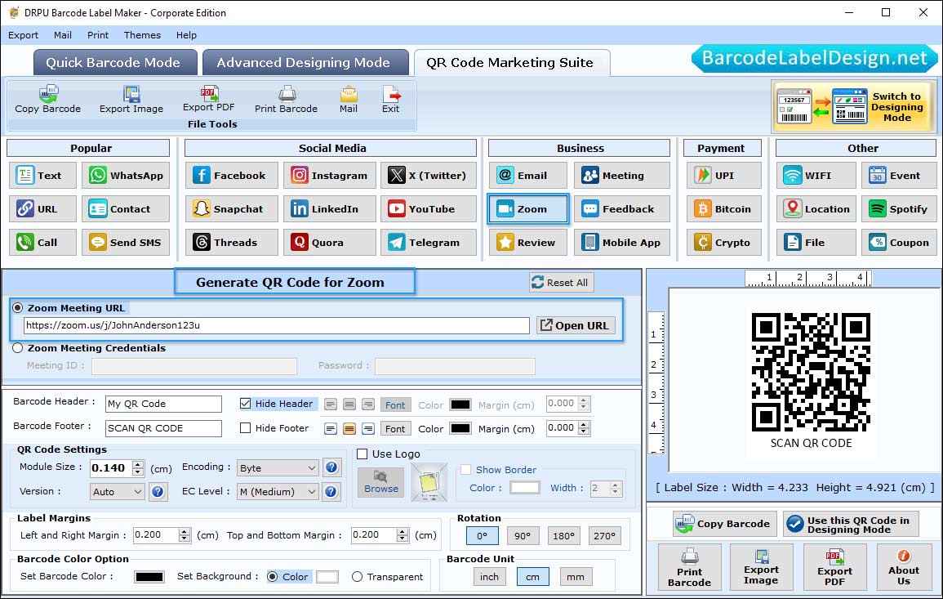Click the Set Barcode Color swatch
This screenshot has height=599, width=943.
tap(149, 577)
